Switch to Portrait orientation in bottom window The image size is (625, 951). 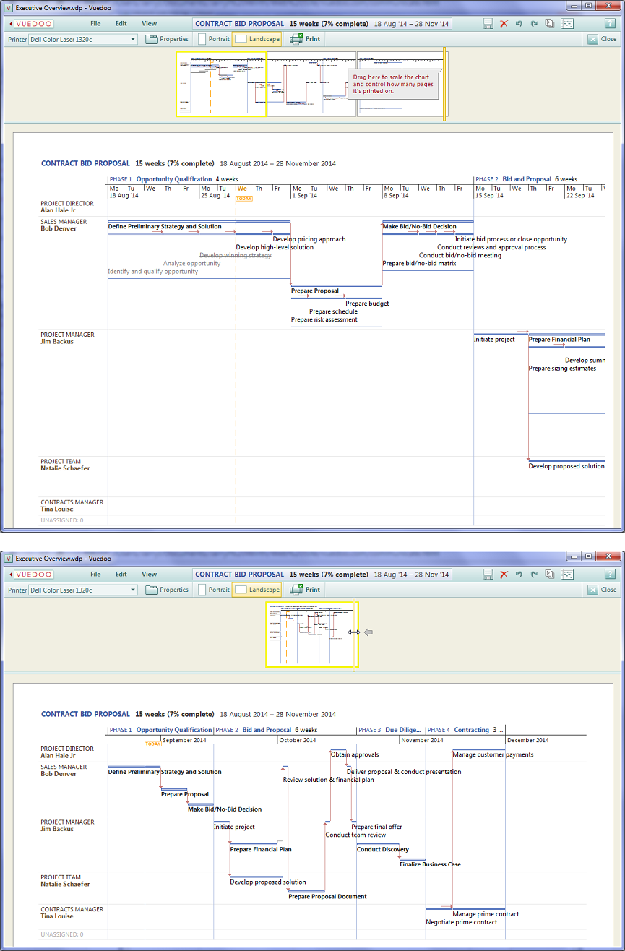click(214, 590)
